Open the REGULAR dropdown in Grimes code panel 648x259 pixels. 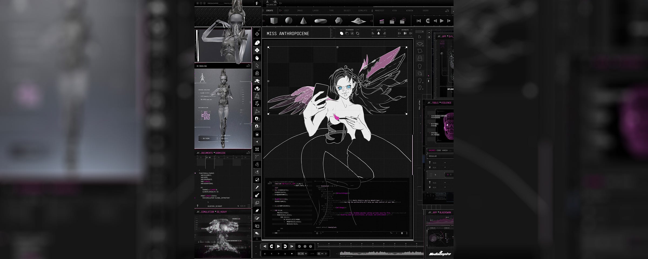point(440,156)
